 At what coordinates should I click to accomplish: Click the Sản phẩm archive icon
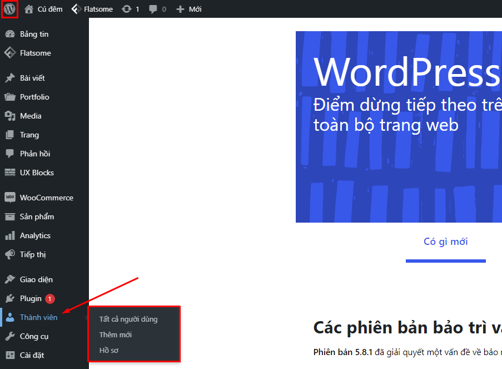[10, 217]
